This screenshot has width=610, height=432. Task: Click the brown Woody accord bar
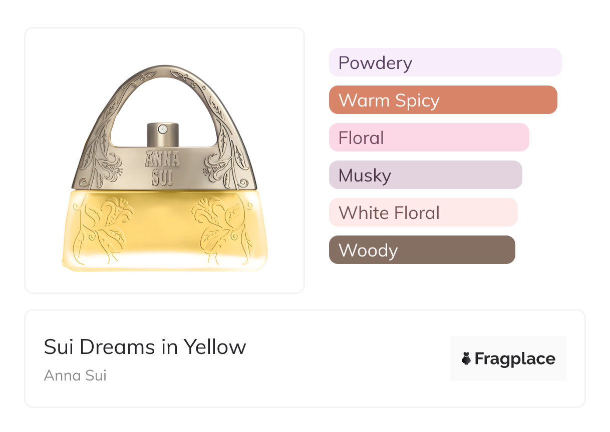(x=422, y=250)
